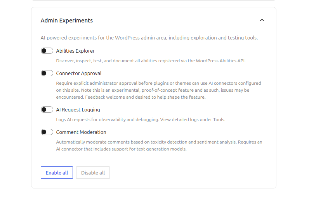This screenshot has height=202, width=309.
Task: Click the 'Automatically moderate comments' description
Action: 159,146
